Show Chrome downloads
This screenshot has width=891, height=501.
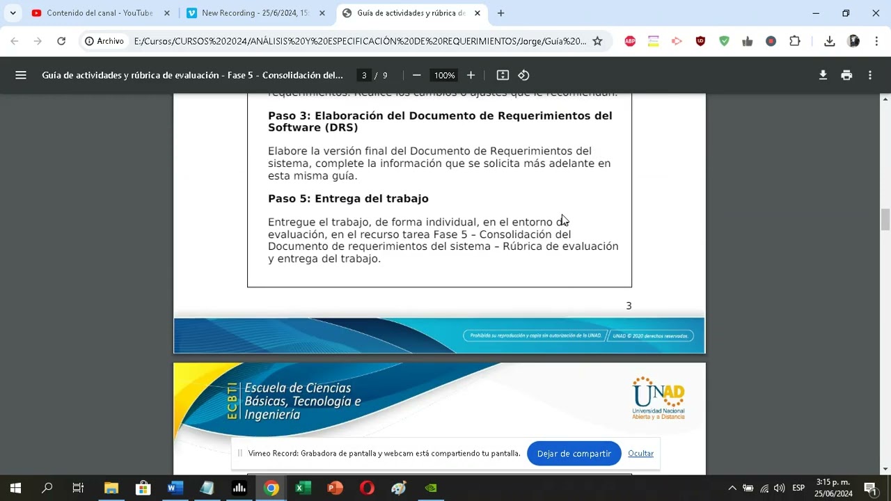point(829,41)
